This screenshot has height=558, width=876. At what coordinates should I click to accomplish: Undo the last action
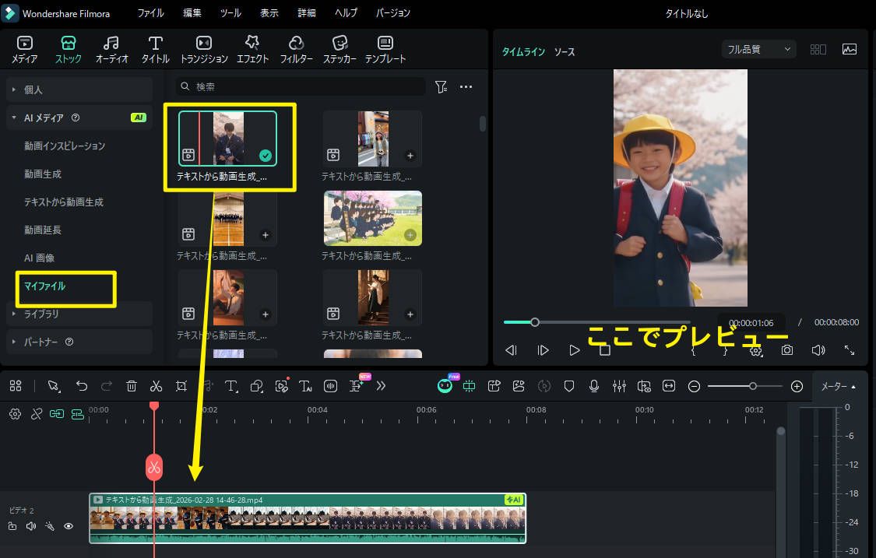coord(83,385)
